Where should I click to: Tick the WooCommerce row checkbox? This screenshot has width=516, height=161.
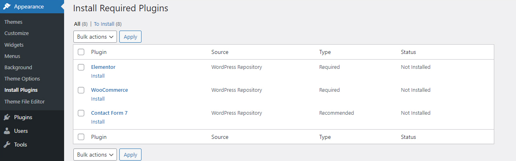[x=81, y=90]
